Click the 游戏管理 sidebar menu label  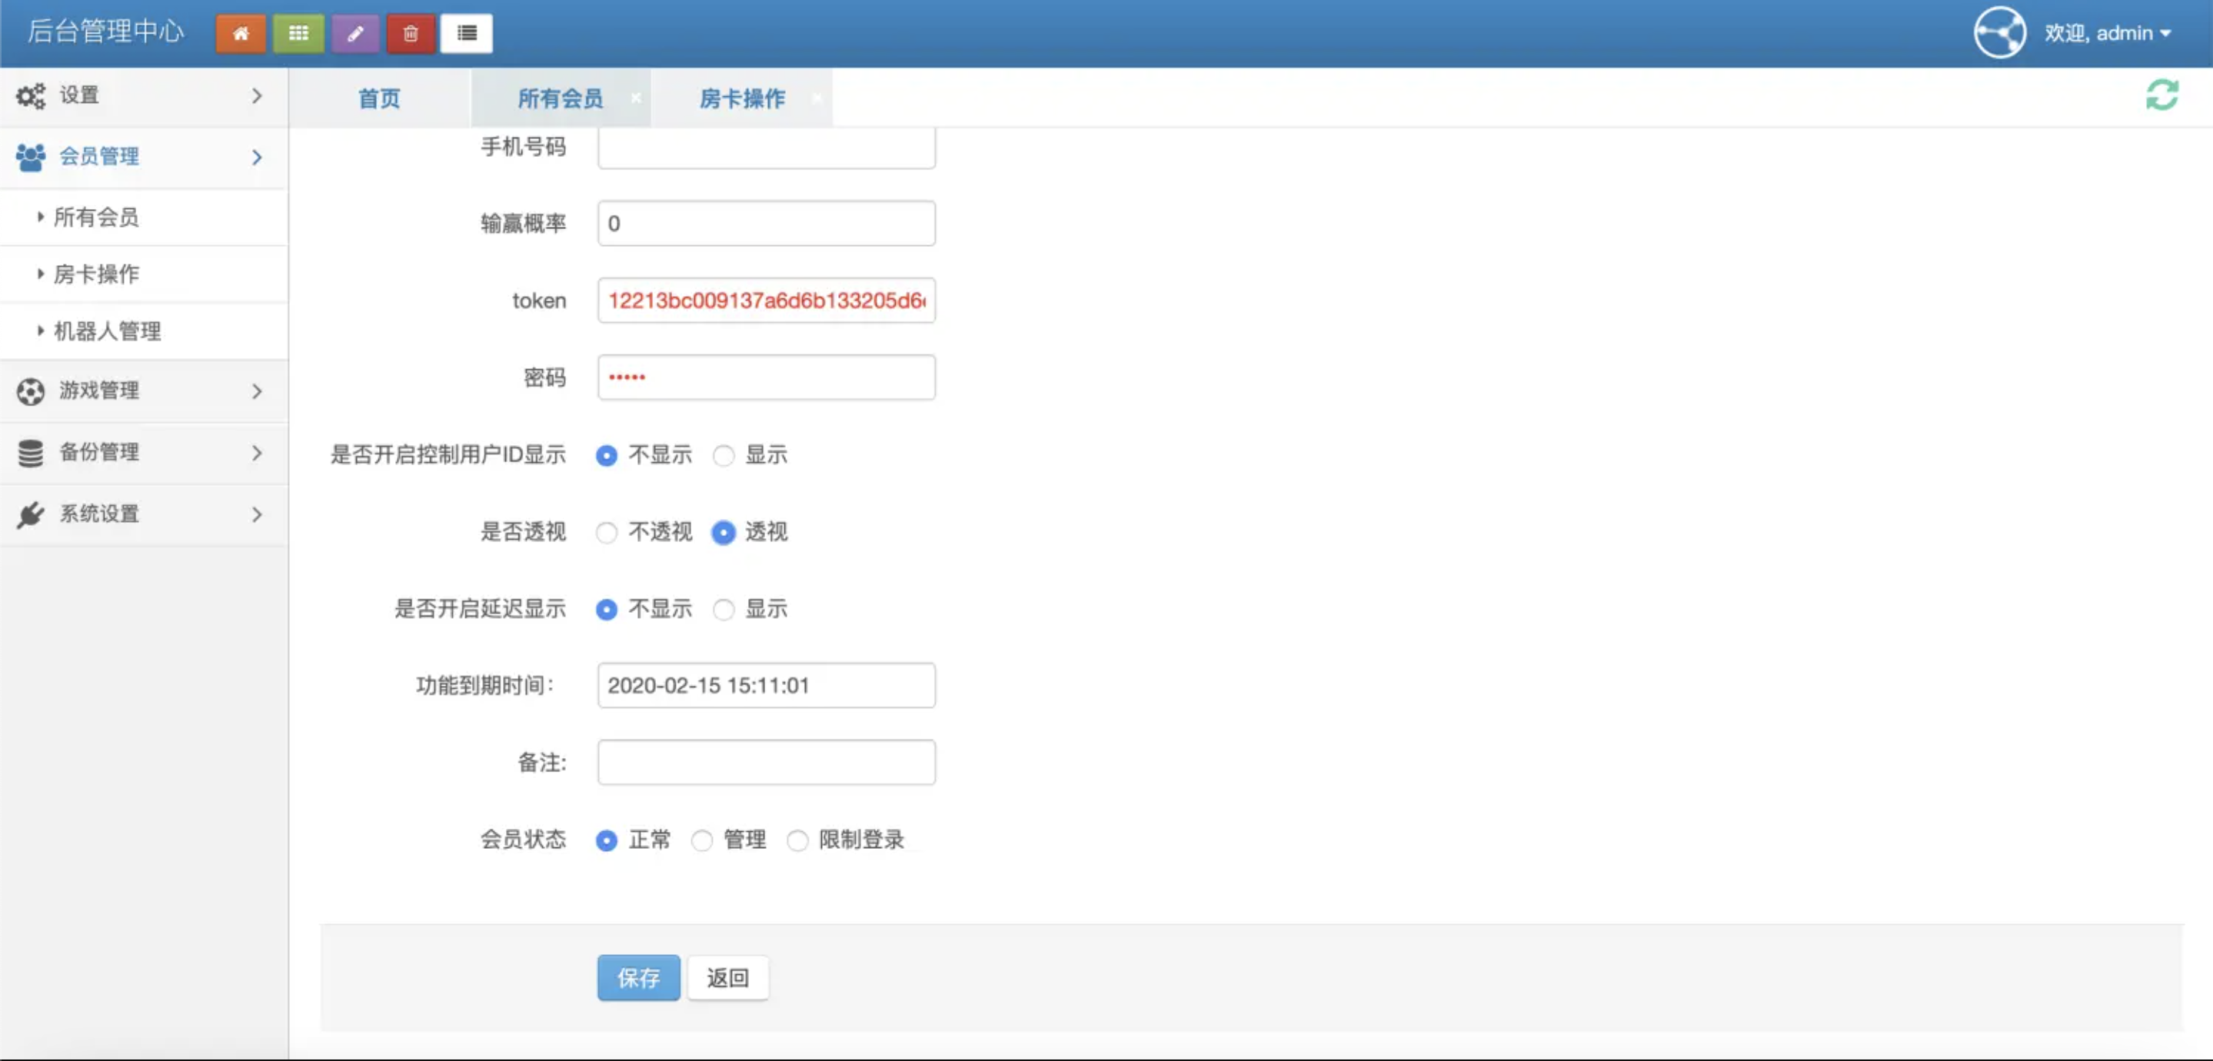[x=98, y=391]
